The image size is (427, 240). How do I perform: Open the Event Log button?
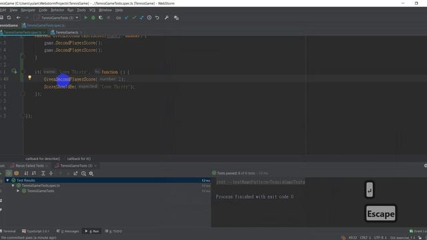coord(418,231)
